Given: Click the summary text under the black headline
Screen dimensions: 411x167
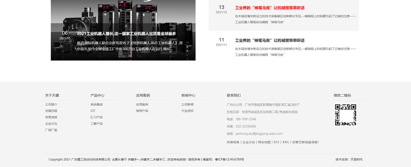Looking at the screenshot, I should 296,52.
